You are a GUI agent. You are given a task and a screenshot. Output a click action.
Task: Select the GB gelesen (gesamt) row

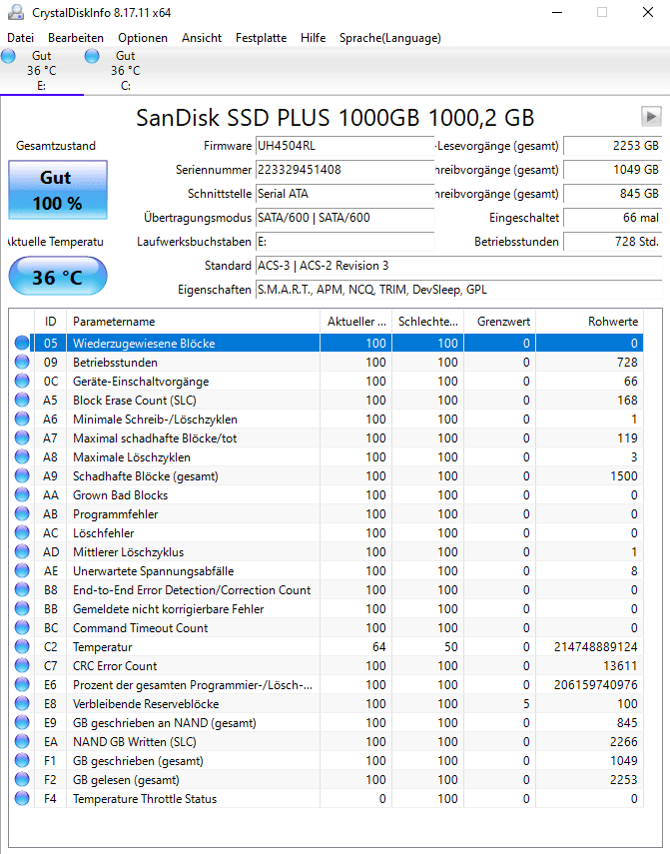[x=327, y=779]
